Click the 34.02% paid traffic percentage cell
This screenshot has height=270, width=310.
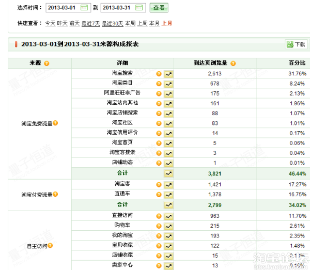(297, 205)
